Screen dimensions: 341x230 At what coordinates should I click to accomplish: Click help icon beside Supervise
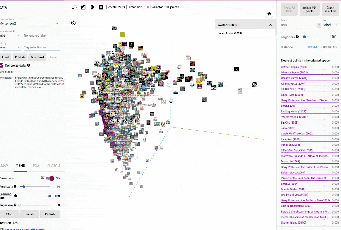pos(15,205)
